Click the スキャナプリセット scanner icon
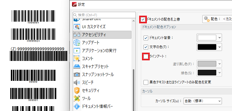Viewport: 232px width, 111px height. pyautogui.click(x=77, y=67)
